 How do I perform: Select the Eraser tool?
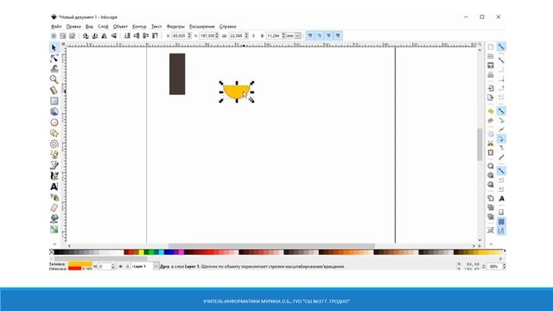(x=54, y=207)
